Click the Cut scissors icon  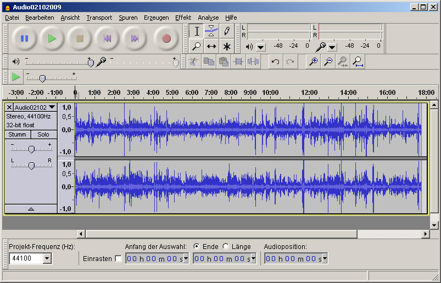tap(193, 61)
